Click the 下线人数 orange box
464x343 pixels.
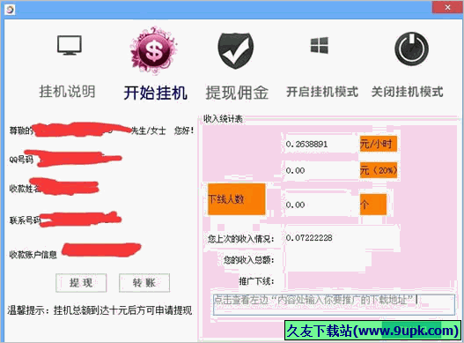point(237,199)
